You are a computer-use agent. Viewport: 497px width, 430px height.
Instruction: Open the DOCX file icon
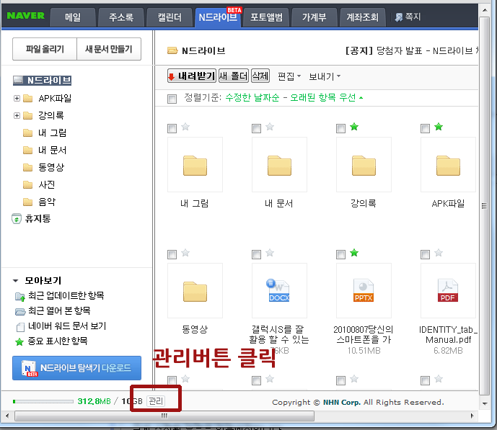tap(279, 290)
